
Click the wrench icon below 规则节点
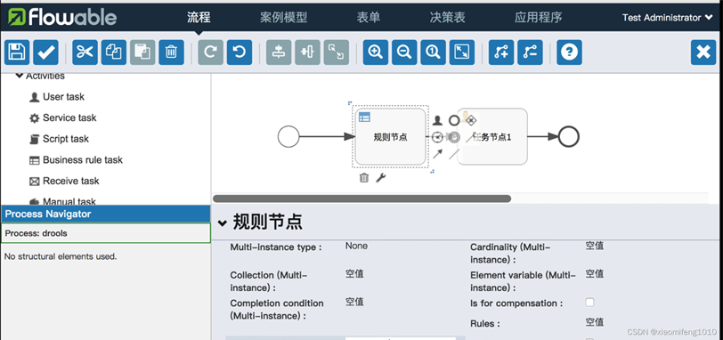point(380,178)
